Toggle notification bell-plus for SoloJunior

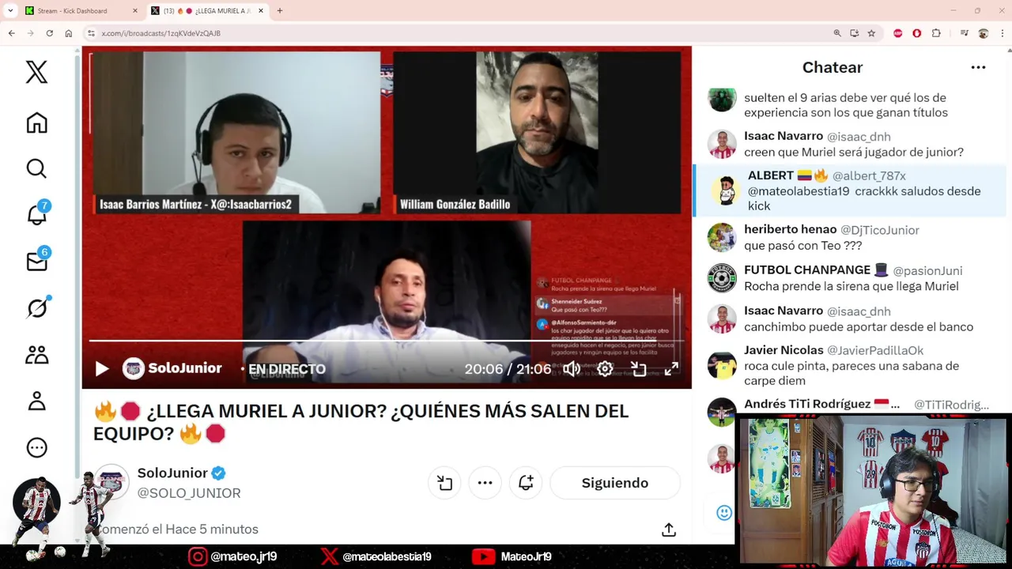tap(526, 483)
